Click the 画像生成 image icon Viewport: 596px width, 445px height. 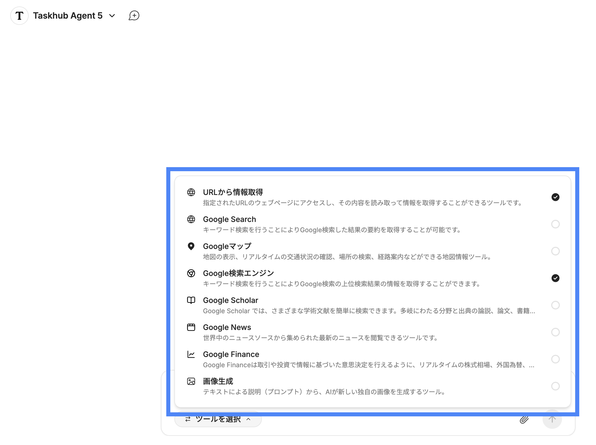pos(191,381)
